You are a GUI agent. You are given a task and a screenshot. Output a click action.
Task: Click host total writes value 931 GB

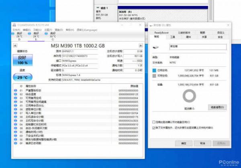pyautogui.click(x=133, y=56)
